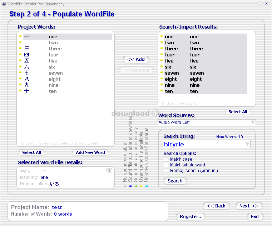Viewport: 272px width, 226px height.
Task: Click '0 words' count text
Action: tap(63, 214)
